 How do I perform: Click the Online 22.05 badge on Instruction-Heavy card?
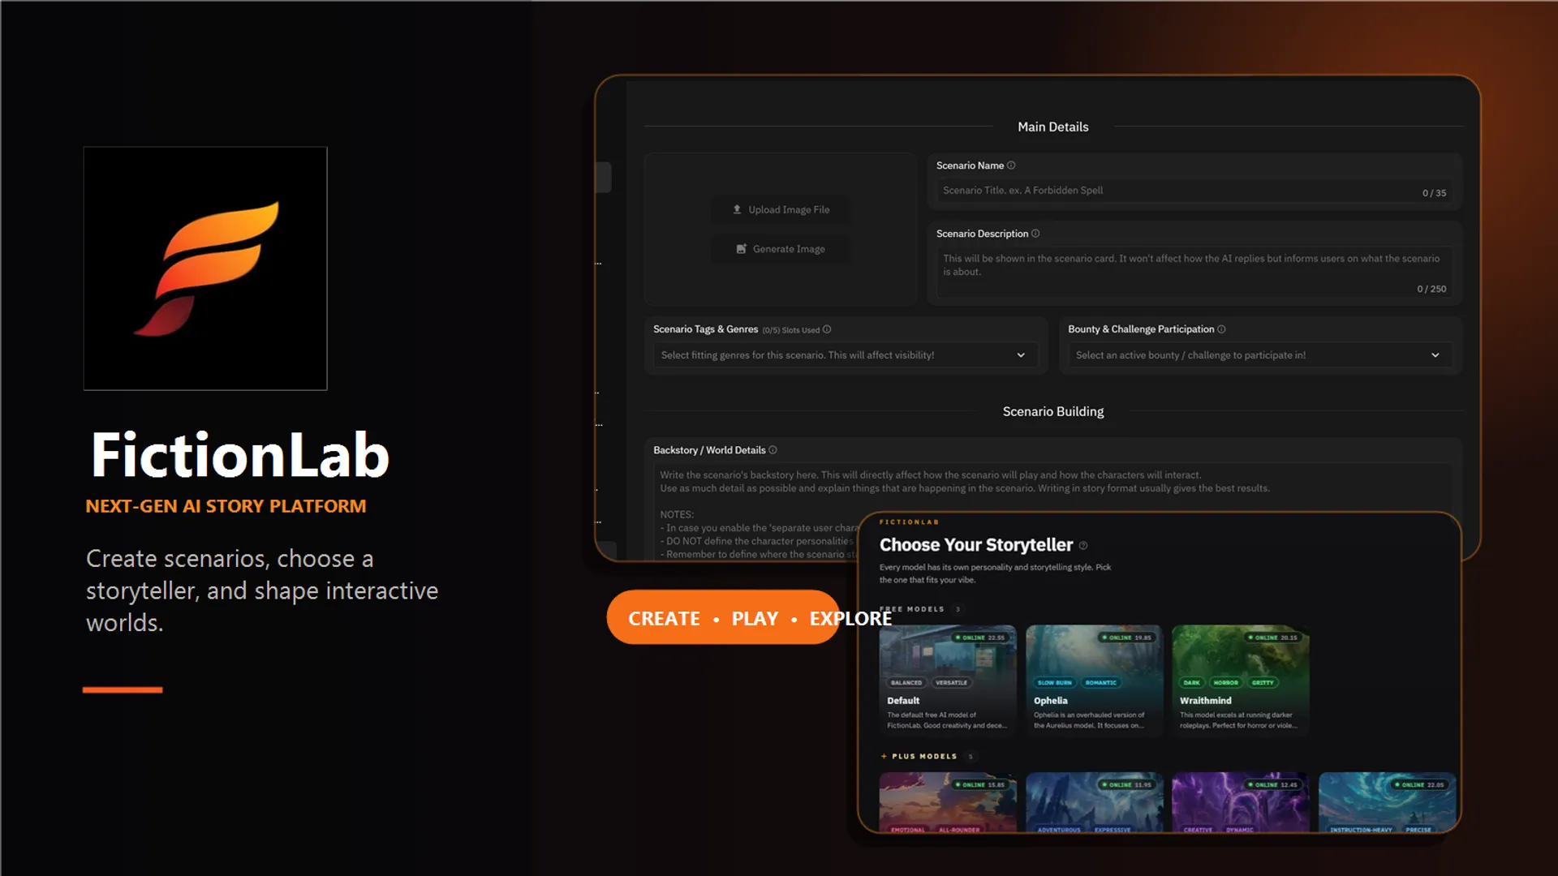click(x=1419, y=785)
